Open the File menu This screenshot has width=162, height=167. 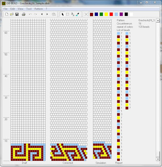(5, 9)
